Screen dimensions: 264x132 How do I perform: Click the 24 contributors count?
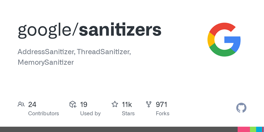pyautogui.click(x=32, y=105)
